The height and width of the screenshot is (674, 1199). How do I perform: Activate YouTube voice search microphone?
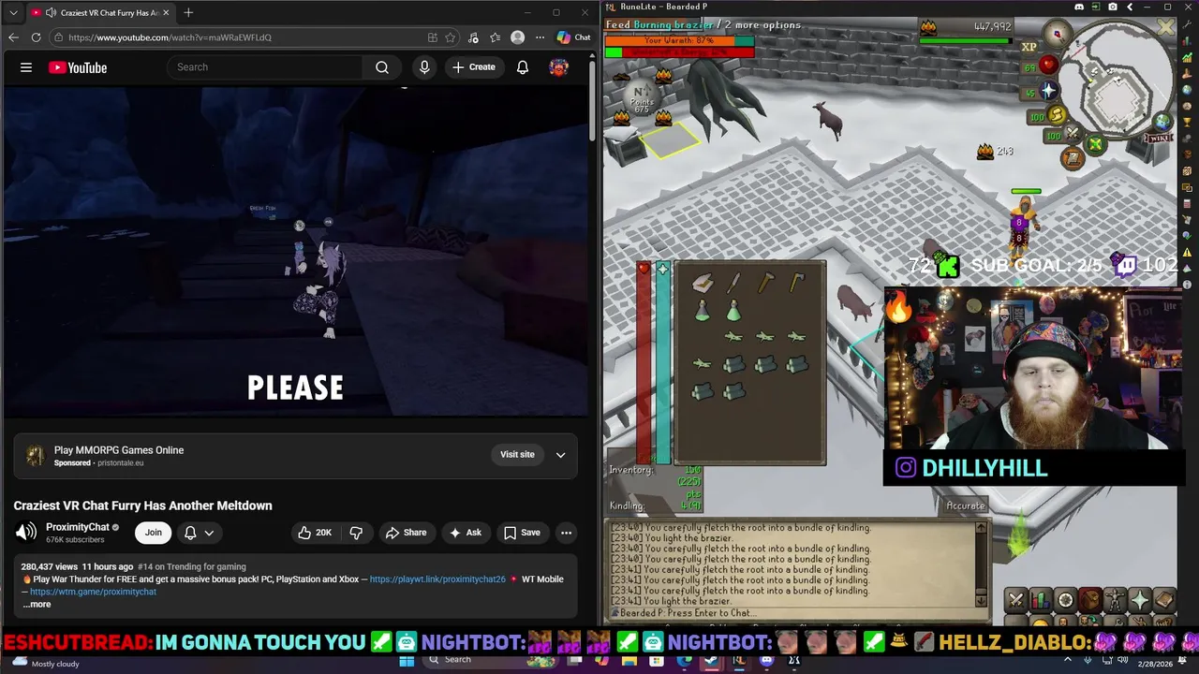(424, 67)
